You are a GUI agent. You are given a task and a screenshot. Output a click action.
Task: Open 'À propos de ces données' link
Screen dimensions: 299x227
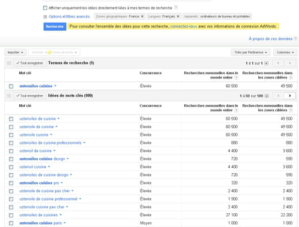[270, 39]
